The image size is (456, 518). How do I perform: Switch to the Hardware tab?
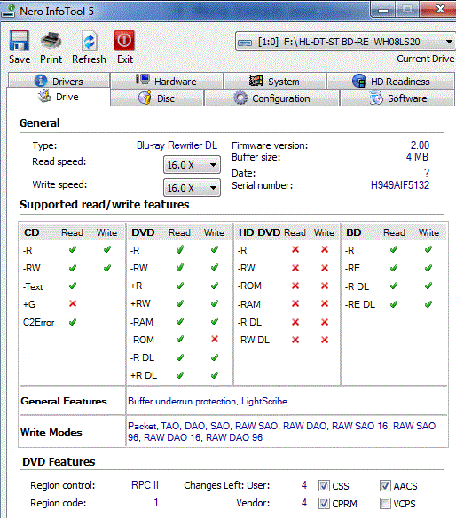(167, 81)
